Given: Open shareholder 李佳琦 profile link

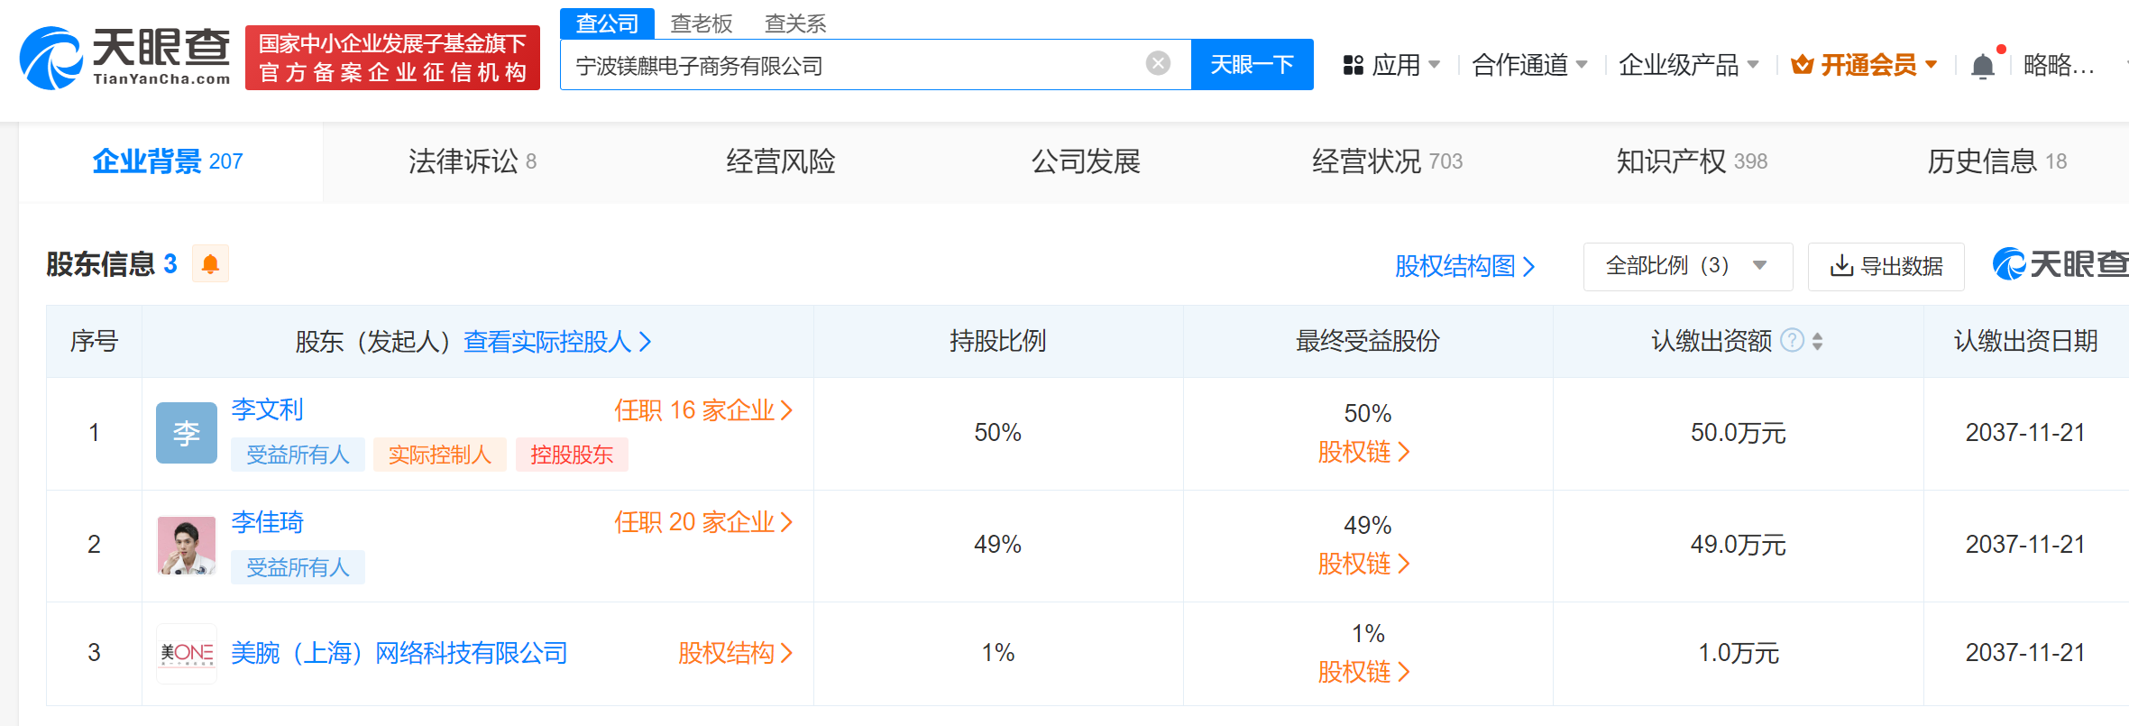Looking at the screenshot, I should pyautogui.click(x=267, y=521).
